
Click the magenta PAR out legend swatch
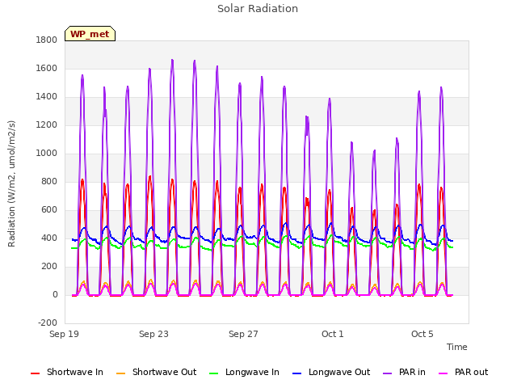click(443, 373)
